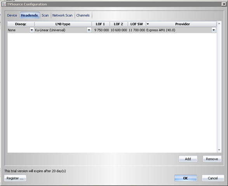The width and height of the screenshot is (228, 186).
Task: Click the Remove button
Action: click(212, 159)
